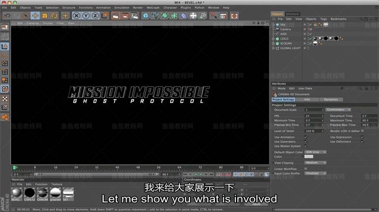This screenshot has height=212, width=379.
Task: Click the Polygons mode icon
Action: pyautogui.click(x=5, y=80)
